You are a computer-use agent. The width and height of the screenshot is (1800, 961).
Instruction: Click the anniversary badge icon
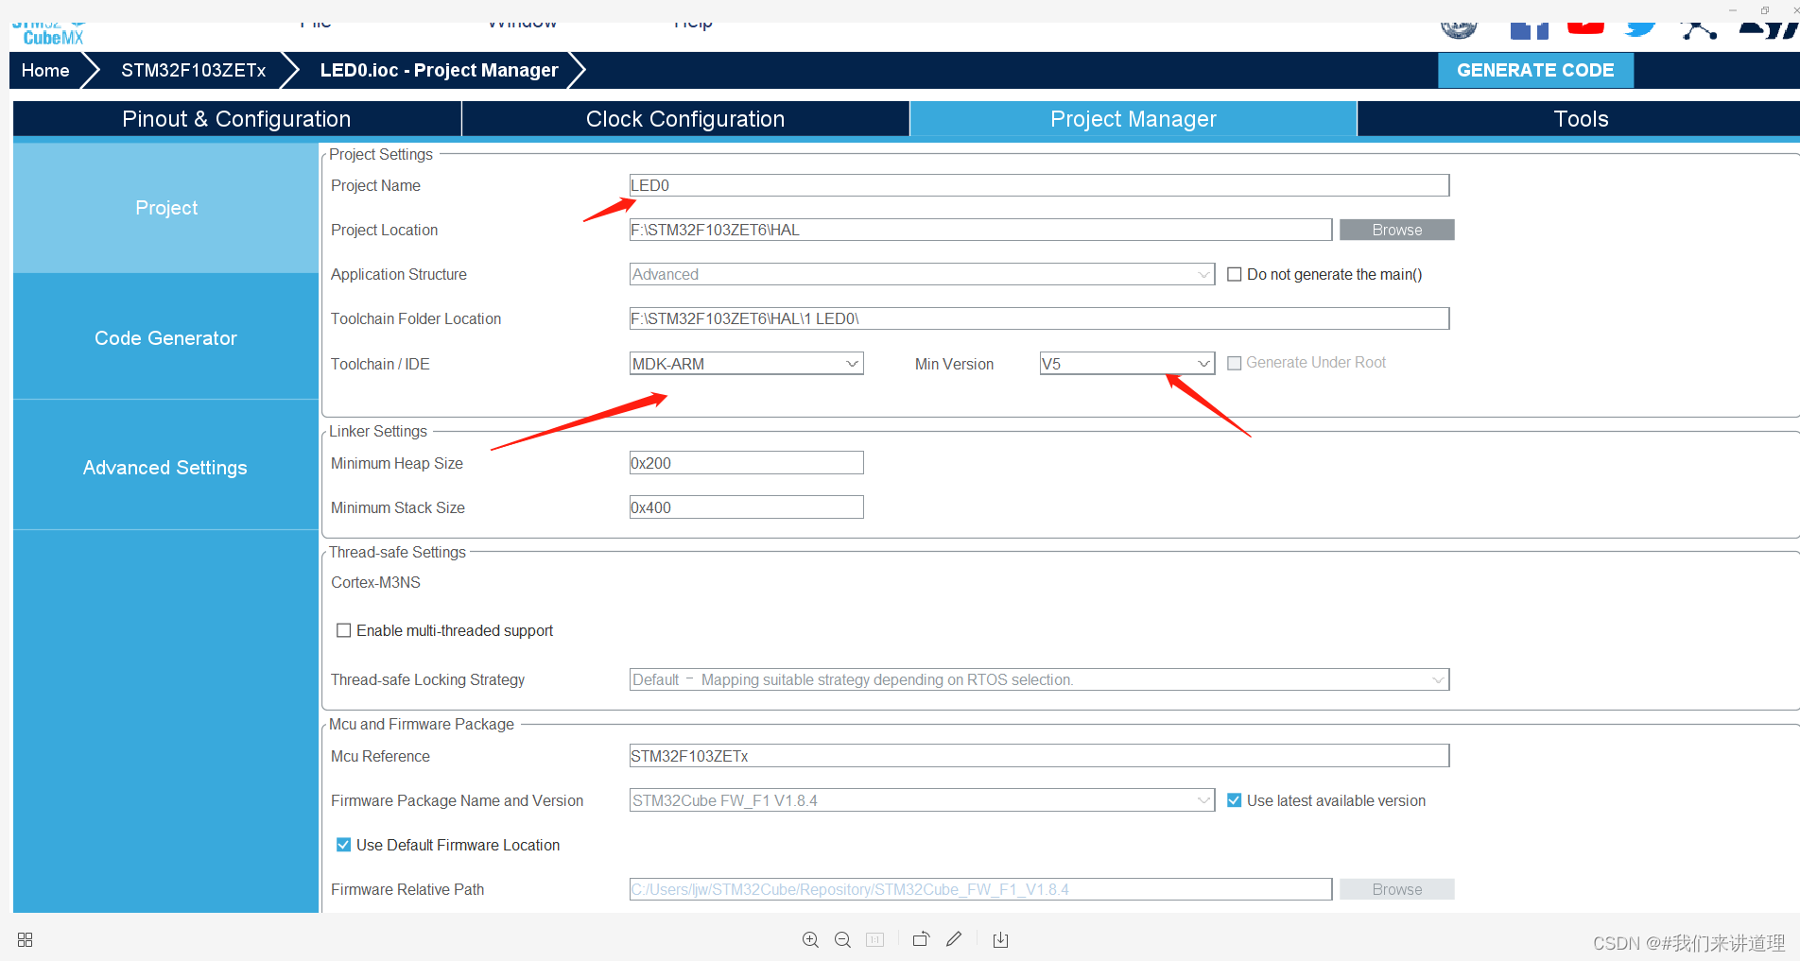[1459, 30]
